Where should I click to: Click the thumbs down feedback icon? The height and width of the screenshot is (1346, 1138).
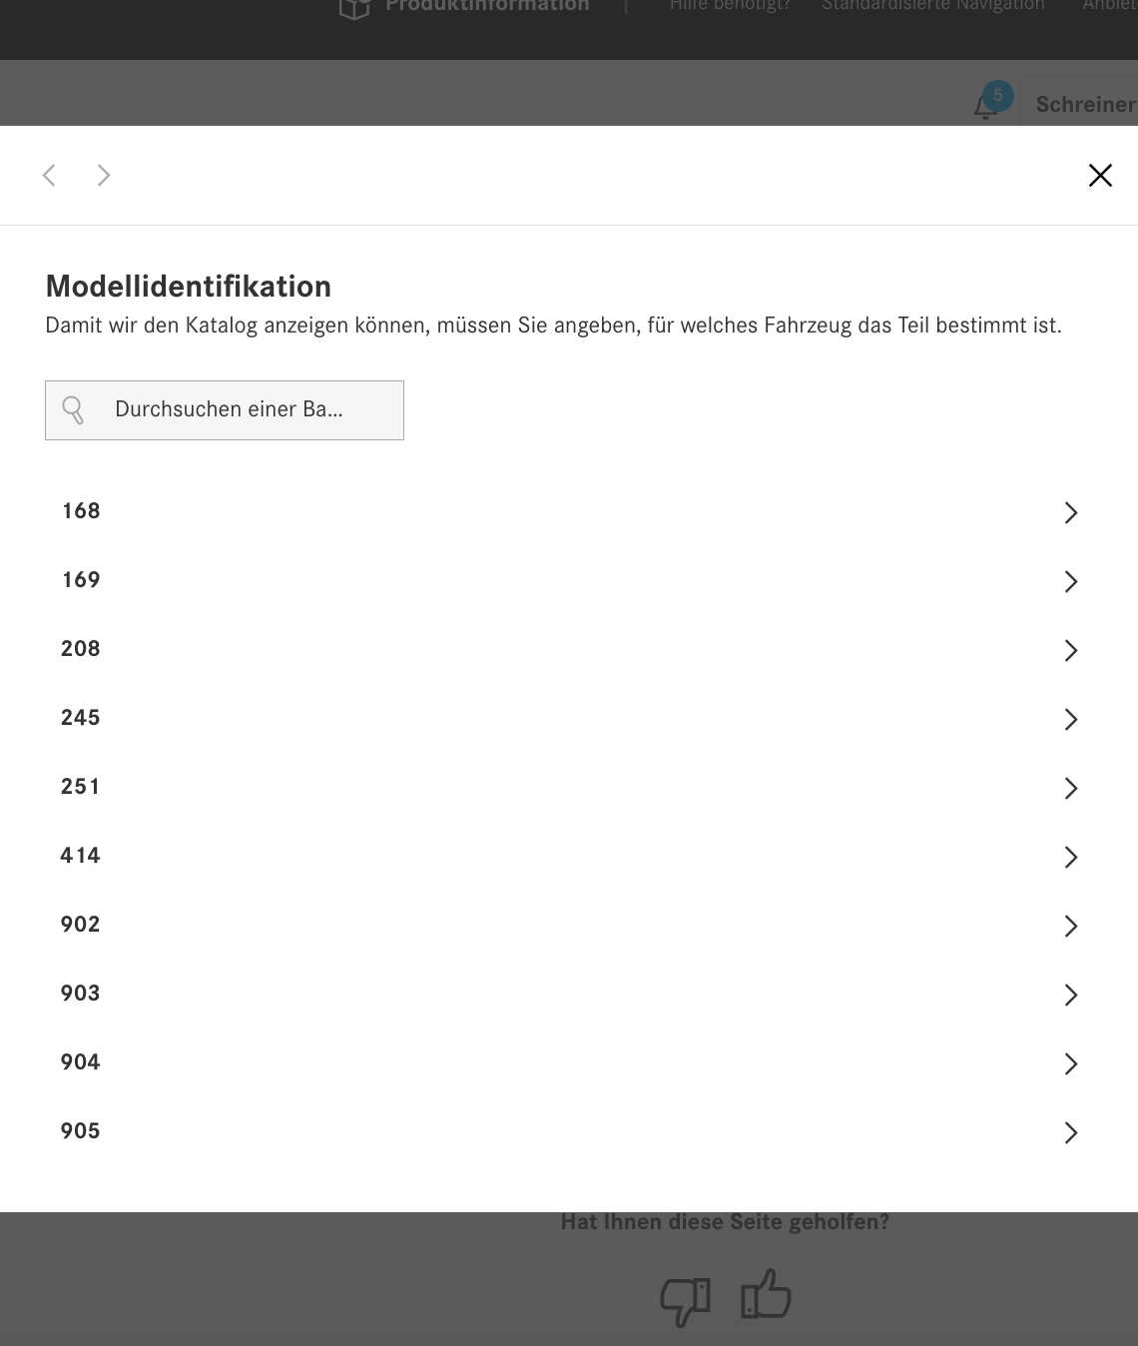pyautogui.click(x=685, y=1300)
